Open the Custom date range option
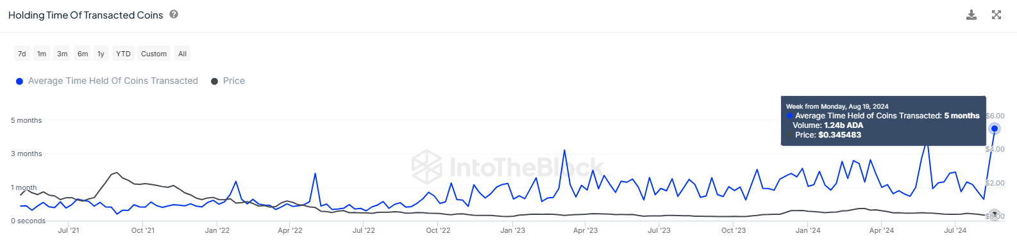 coord(154,54)
